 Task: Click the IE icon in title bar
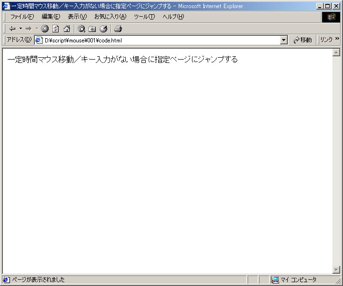6,6
